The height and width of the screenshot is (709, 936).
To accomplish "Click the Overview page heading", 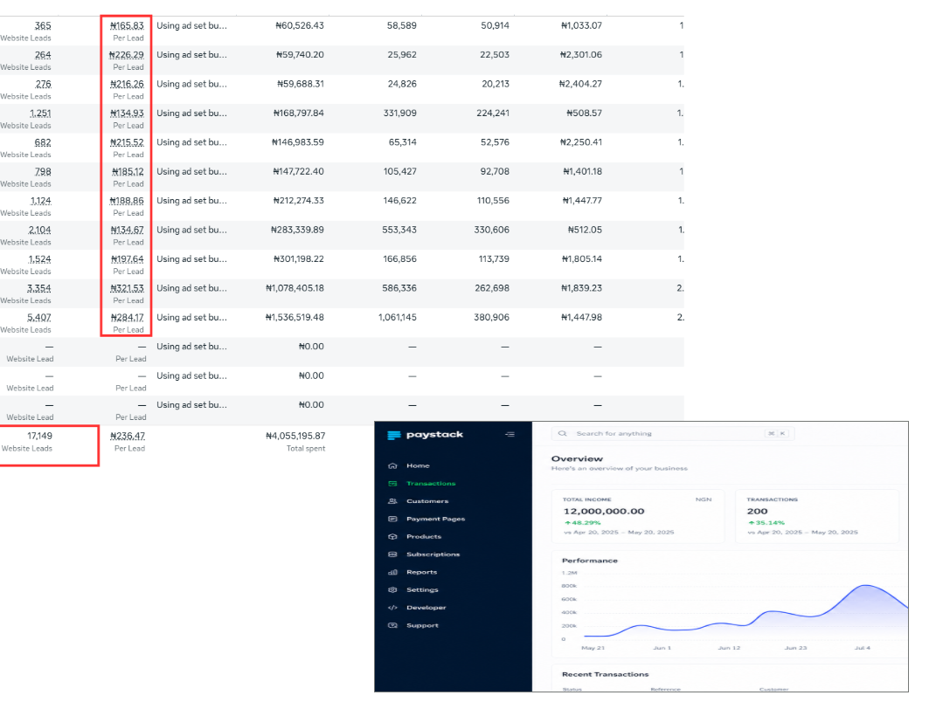I will click(x=577, y=458).
